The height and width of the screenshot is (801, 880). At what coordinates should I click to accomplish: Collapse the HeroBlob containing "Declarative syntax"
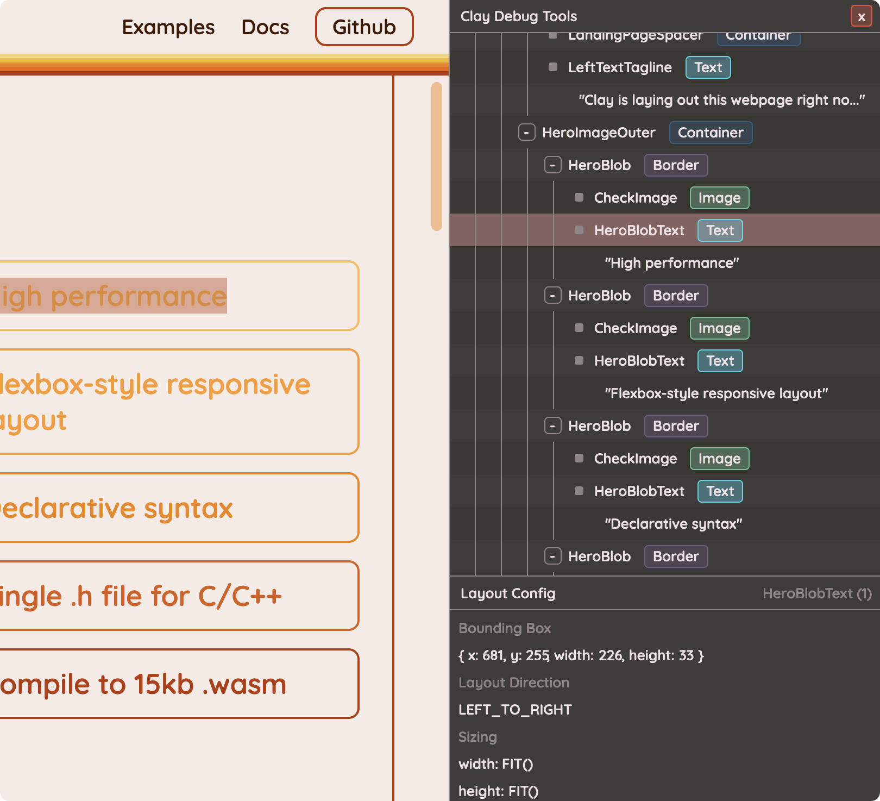pos(552,426)
